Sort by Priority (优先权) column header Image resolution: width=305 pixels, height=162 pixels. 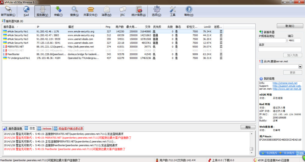coord(157,27)
